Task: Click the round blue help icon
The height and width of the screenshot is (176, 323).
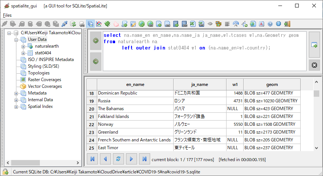Action: click(x=270, y=24)
